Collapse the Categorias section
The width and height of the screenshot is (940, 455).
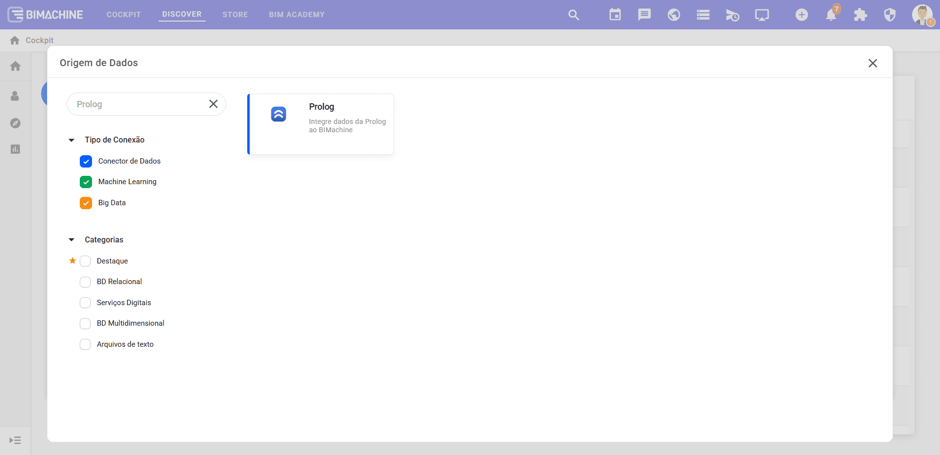[71, 240]
